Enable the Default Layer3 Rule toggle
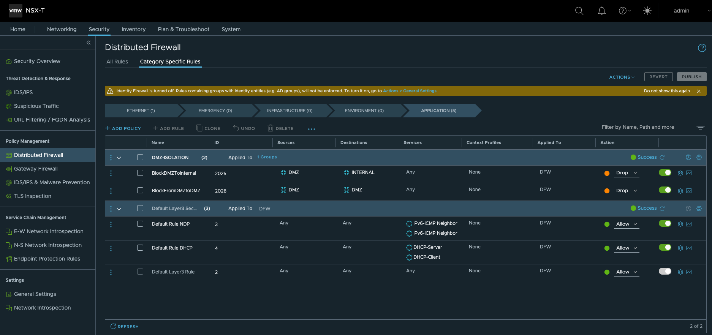 pyautogui.click(x=665, y=271)
